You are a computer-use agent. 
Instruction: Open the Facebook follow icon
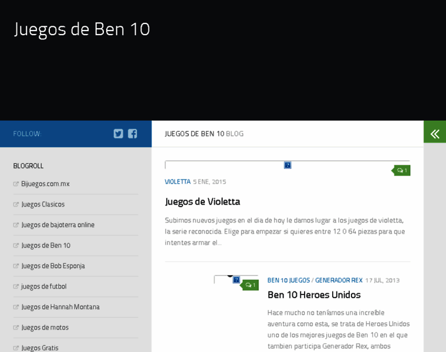point(132,134)
